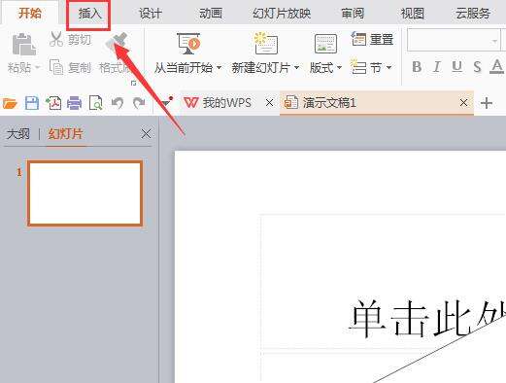This screenshot has height=383, width=506.
Task: Switch to the 我的WPS document tab
Action: point(226,103)
